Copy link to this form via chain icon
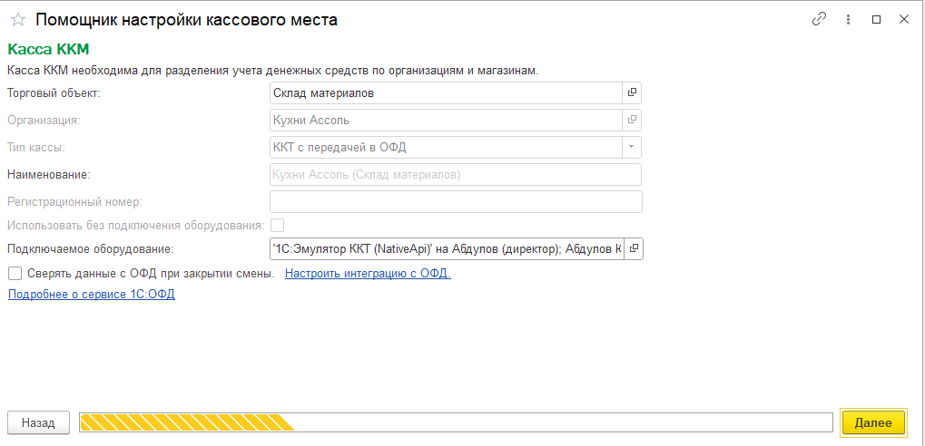925x446 pixels. click(819, 19)
